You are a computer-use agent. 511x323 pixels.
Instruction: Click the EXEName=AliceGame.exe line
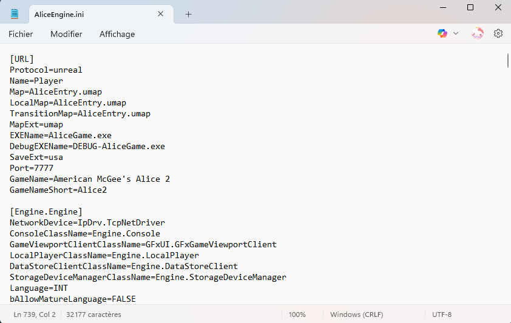pos(61,135)
